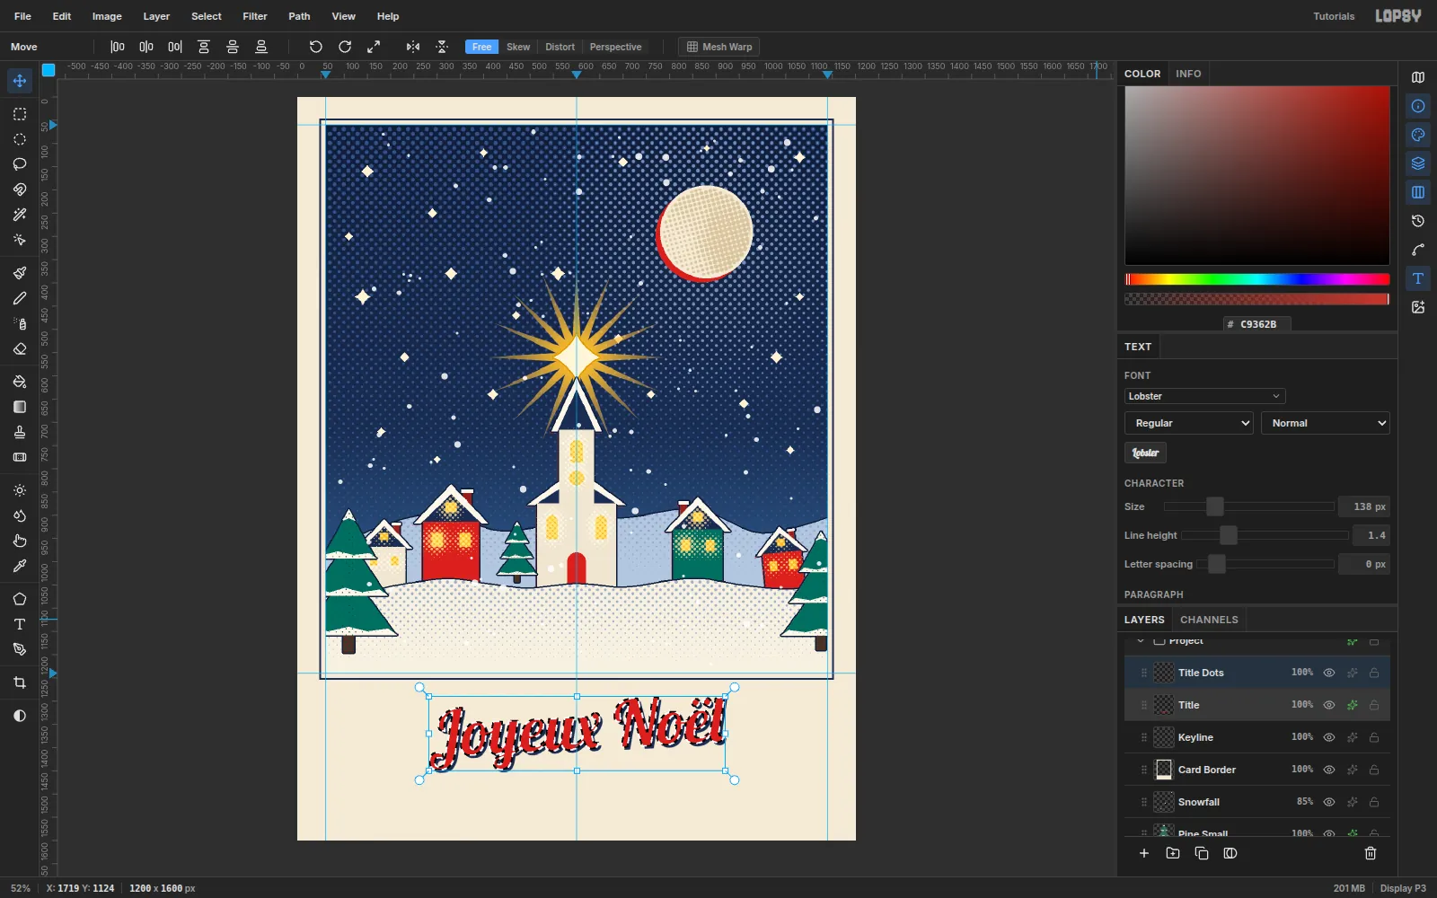Select the Eyedropper tool
Image resolution: width=1437 pixels, height=898 pixels.
click(x=20, y=566)
